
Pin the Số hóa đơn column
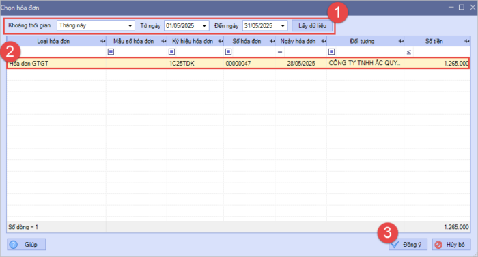tap(272, 41)
